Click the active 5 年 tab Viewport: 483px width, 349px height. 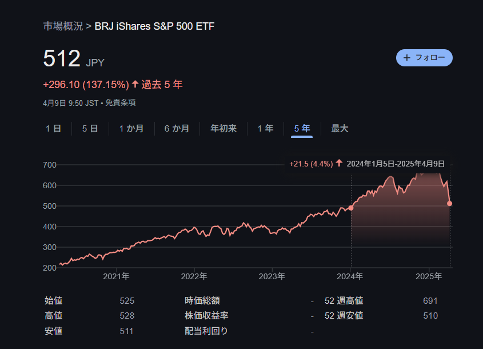(x=302, y=129)
